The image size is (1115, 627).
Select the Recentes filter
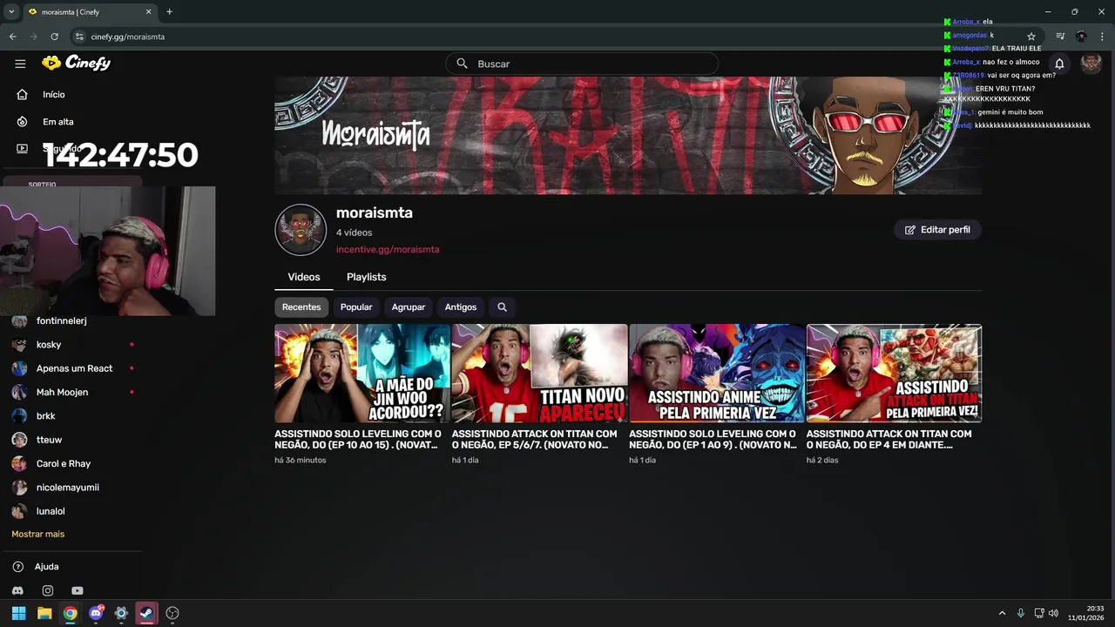click(301, 307)
